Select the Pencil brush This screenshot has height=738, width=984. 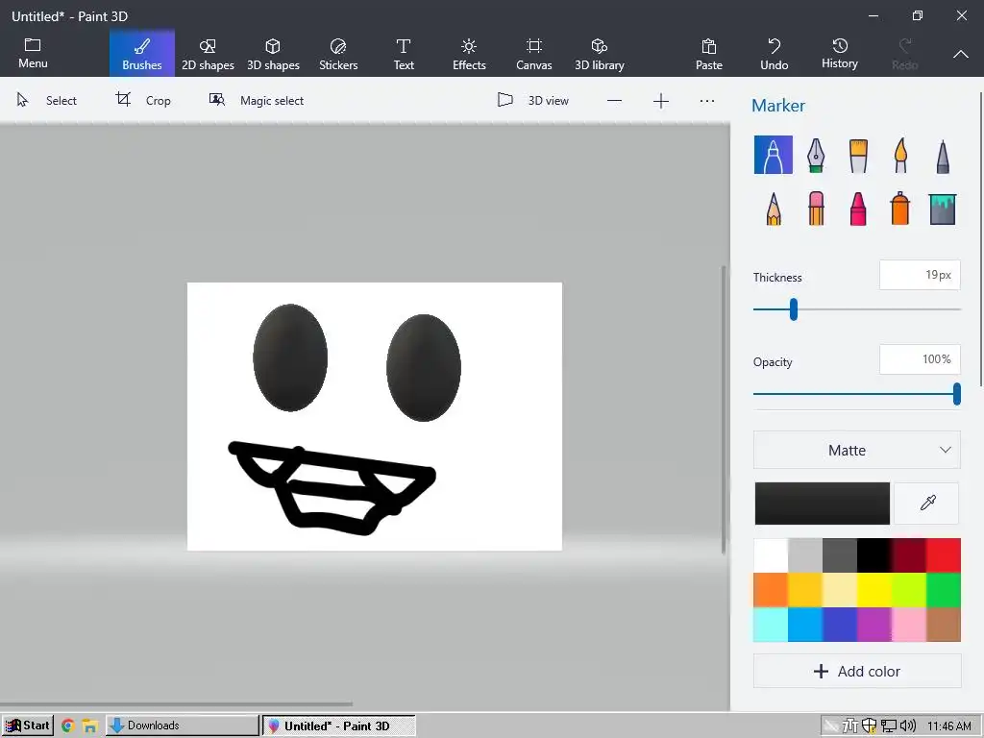point(774,209)
